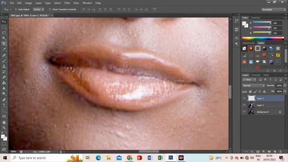Select the Move tool in the toolbox
Viewport: 288px width, 162px height.
4,22
